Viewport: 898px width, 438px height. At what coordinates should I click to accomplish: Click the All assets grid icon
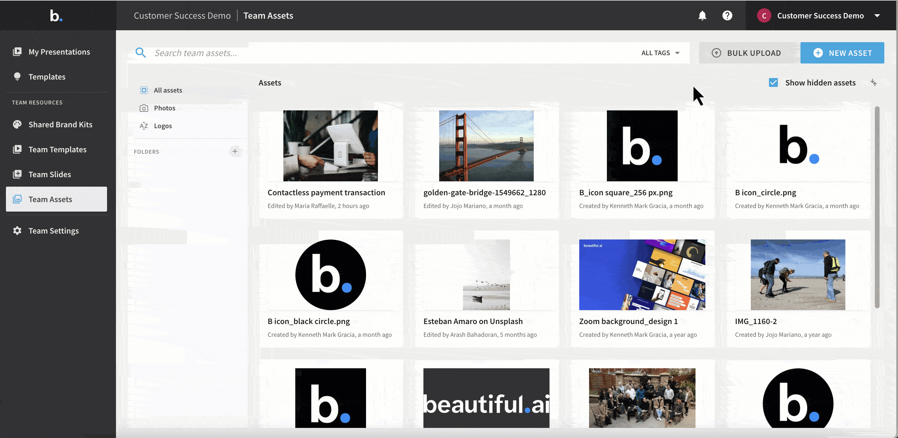pyautogui.click(x=144, y=90)
